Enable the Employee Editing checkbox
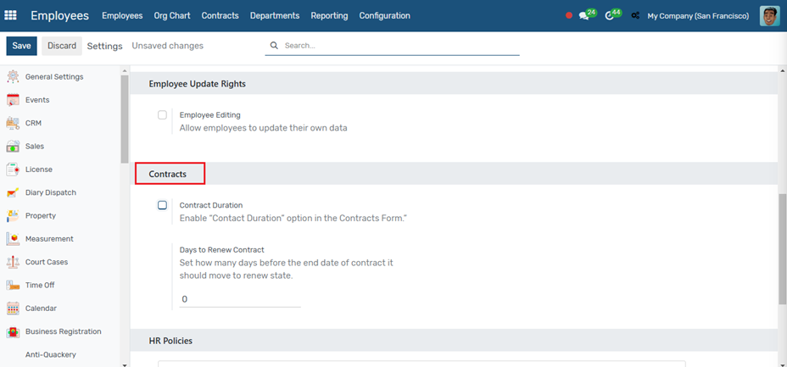787x367 pixels. (162, 114)
